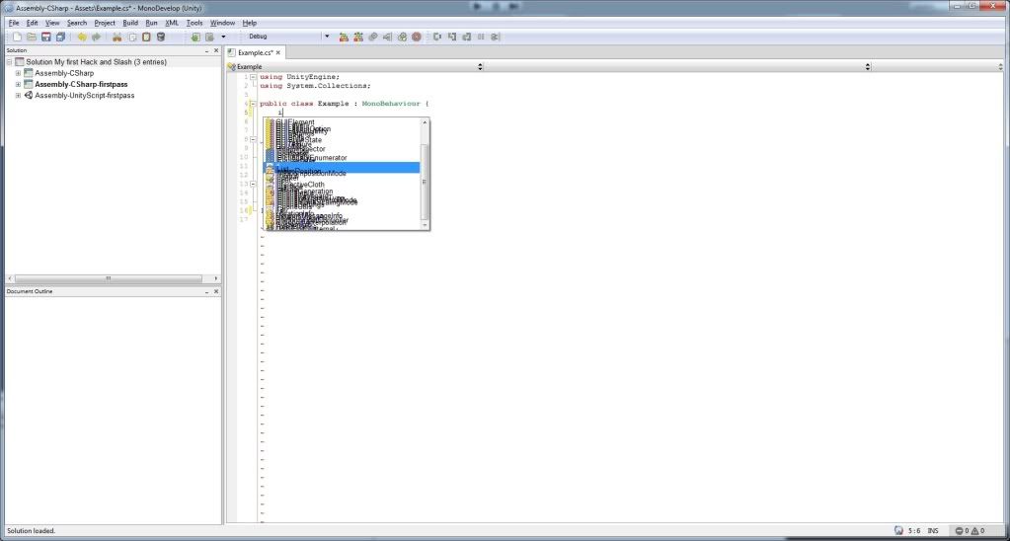Open the Window menu
The width and height of the screenshot is (1010, 541).
coord(222,23)
